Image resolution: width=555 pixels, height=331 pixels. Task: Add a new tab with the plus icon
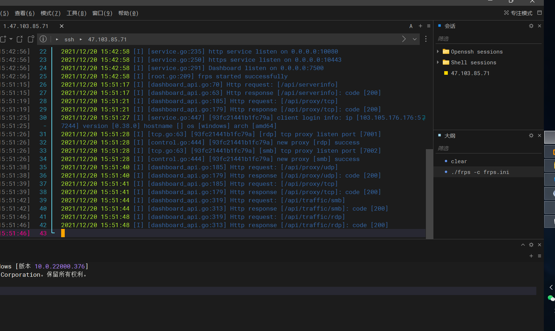pyautogui.click(x=420, y=26)
